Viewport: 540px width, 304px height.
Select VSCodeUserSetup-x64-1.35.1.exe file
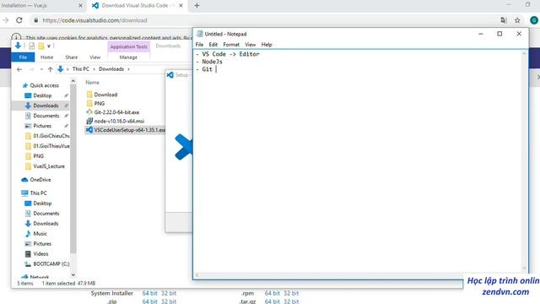point(126,130)
